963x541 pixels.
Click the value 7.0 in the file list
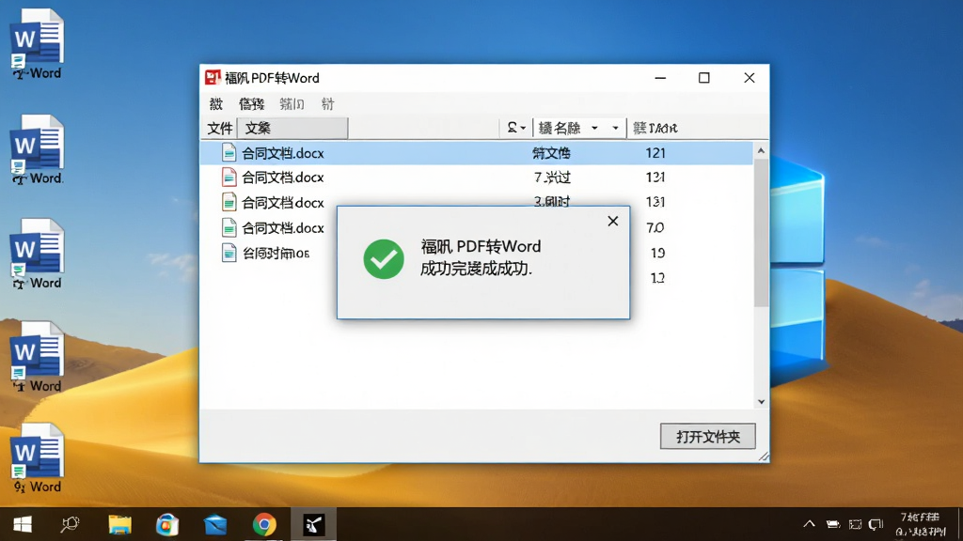pos(655,227)
